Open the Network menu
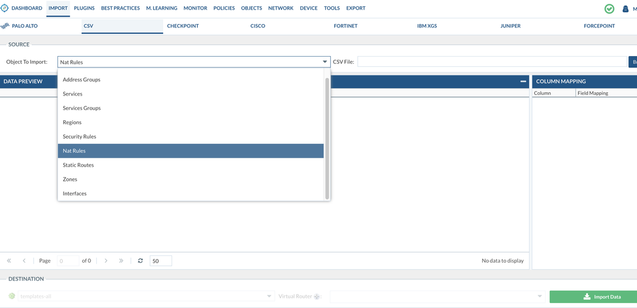Screen dimensions: 637x308 point(281,8)
